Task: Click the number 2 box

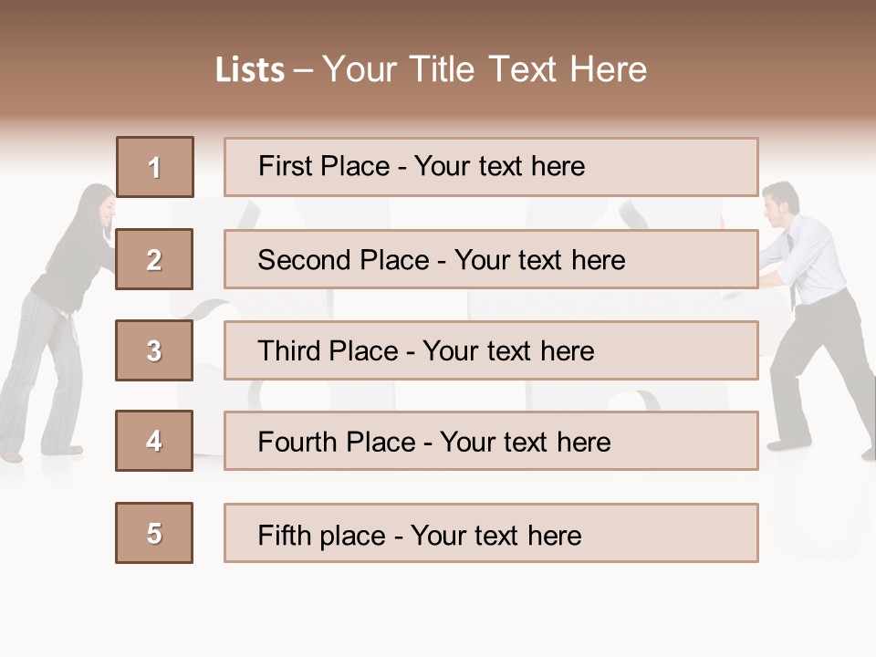Action: [154, 259]
